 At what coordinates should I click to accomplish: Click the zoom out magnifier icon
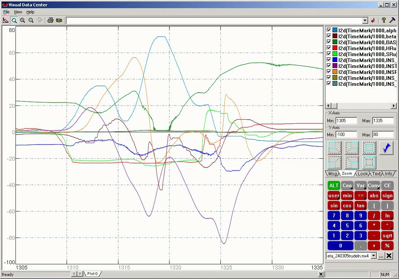pyautogui.click(x=31, y=20)
